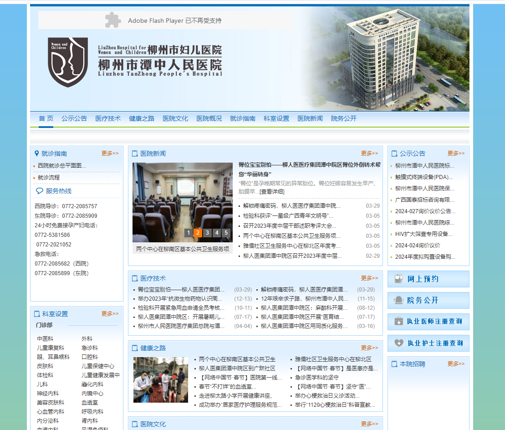The height and width of the screenshot is (430, 505).
Task: Open the 中医科 department link
Action: click(45, 338)
